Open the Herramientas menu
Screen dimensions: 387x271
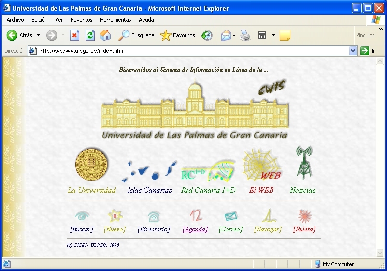click(115, 20)
